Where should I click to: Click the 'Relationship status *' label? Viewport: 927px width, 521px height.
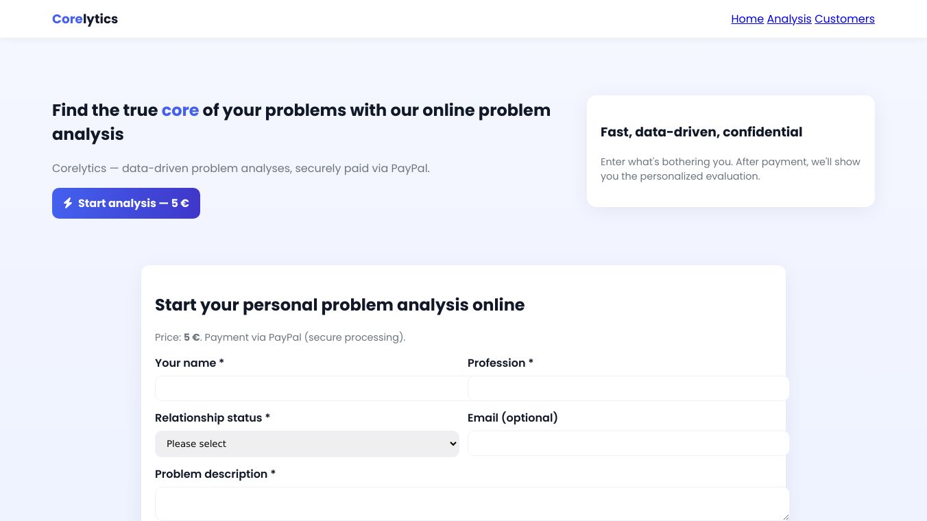pyautogui.click(x=212, y=417)
